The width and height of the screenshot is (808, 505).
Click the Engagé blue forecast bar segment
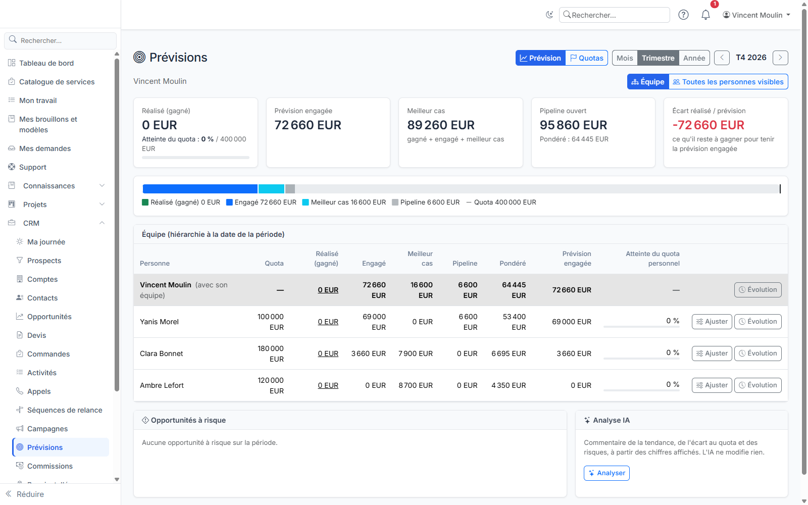pyautogui.click(x=200, y=189)
